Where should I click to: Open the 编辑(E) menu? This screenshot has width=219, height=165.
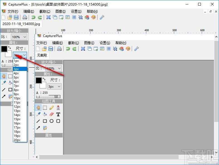pos(29,11)
